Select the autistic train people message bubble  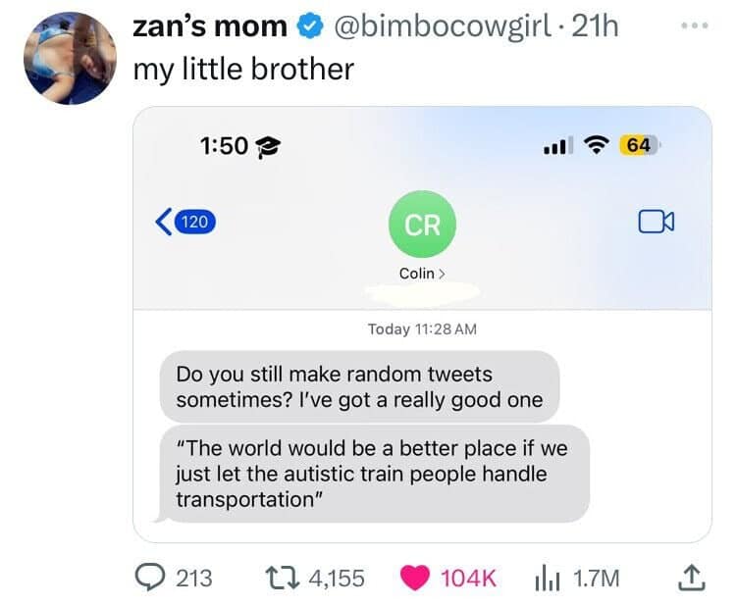(374, 474)
